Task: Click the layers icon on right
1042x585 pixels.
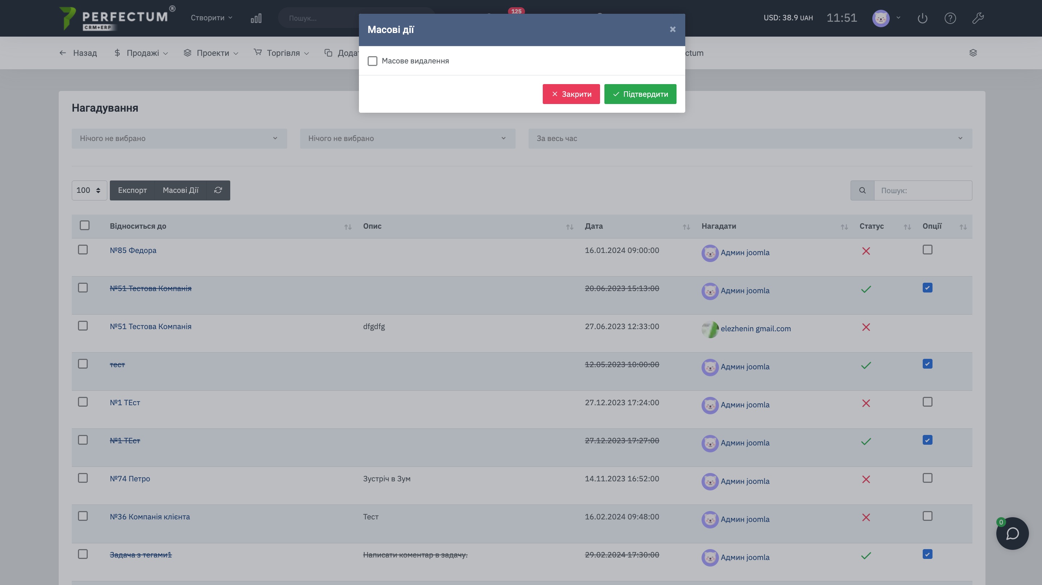Action: pos(973,53)
